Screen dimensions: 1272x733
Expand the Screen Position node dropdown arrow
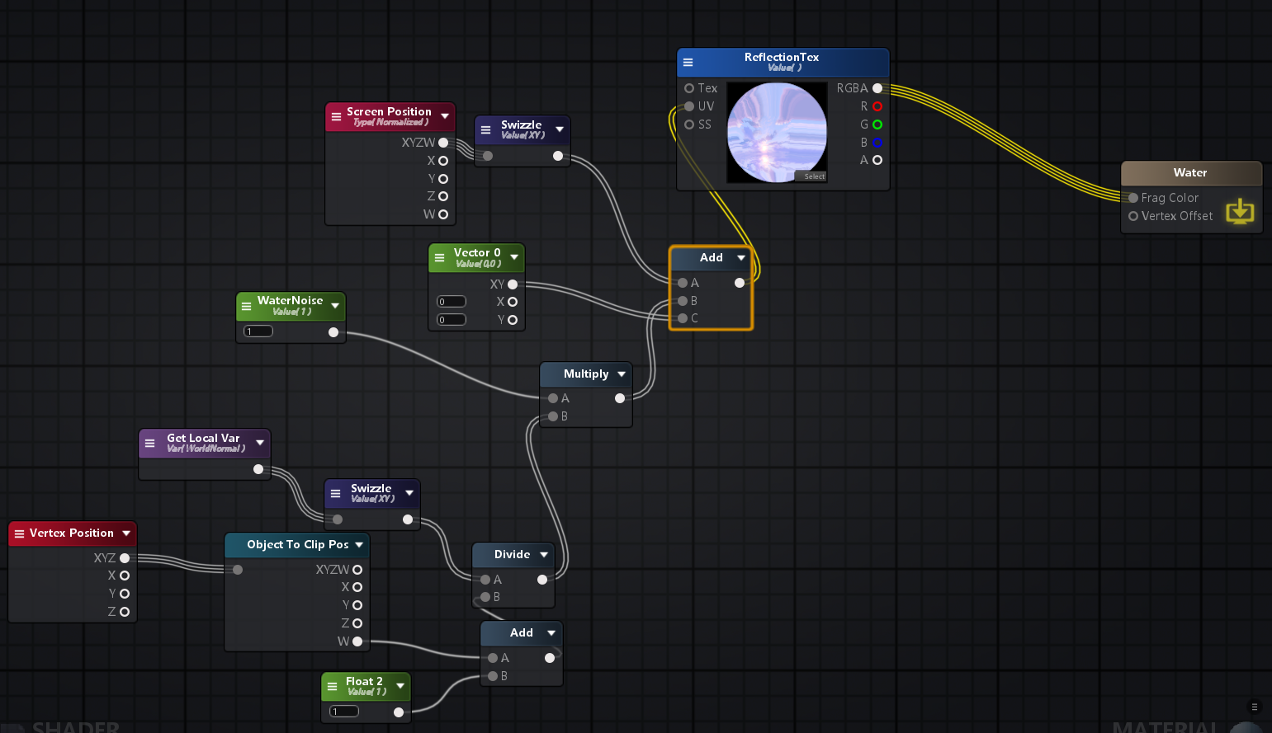(x=445, y=116)
